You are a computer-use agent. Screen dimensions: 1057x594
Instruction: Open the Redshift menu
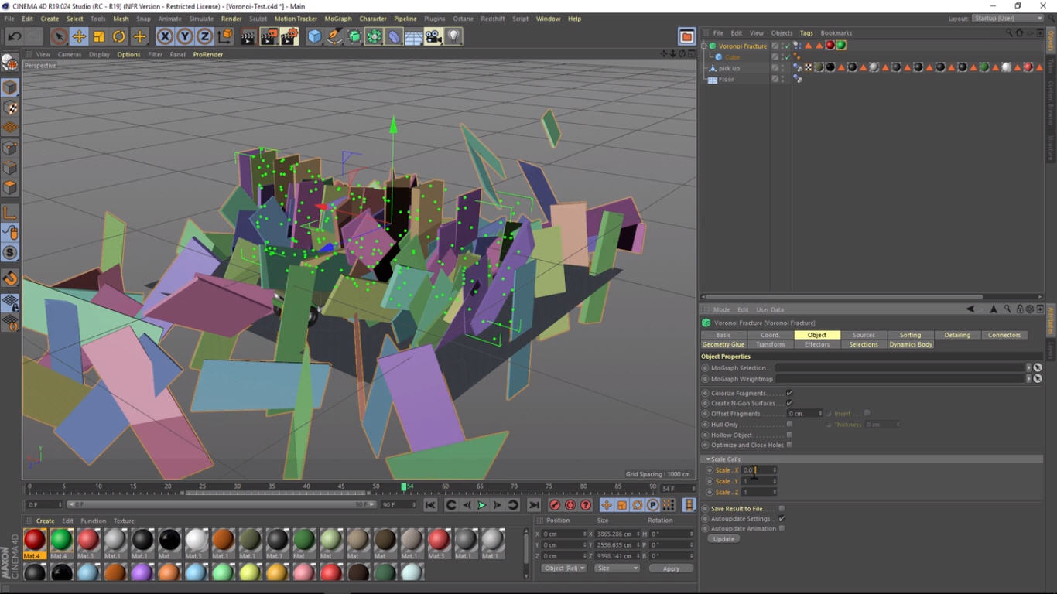[491, 19]
